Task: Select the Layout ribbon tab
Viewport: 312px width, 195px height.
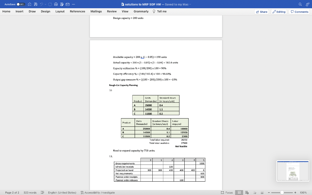Action: pos(60,11)
